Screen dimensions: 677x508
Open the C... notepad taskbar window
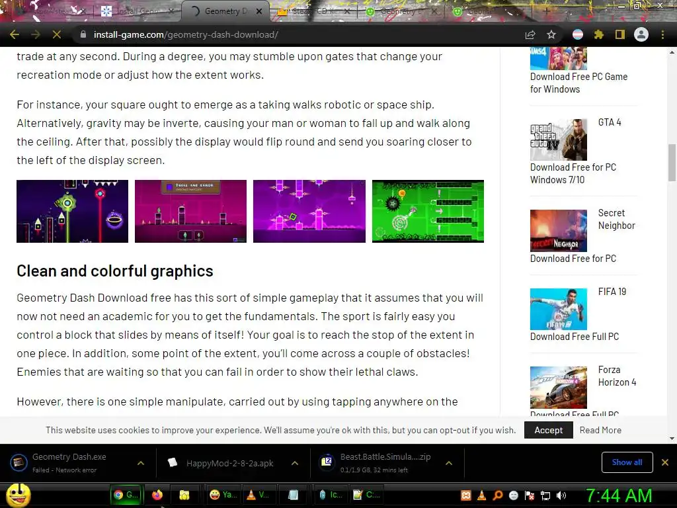click(366, 495)
